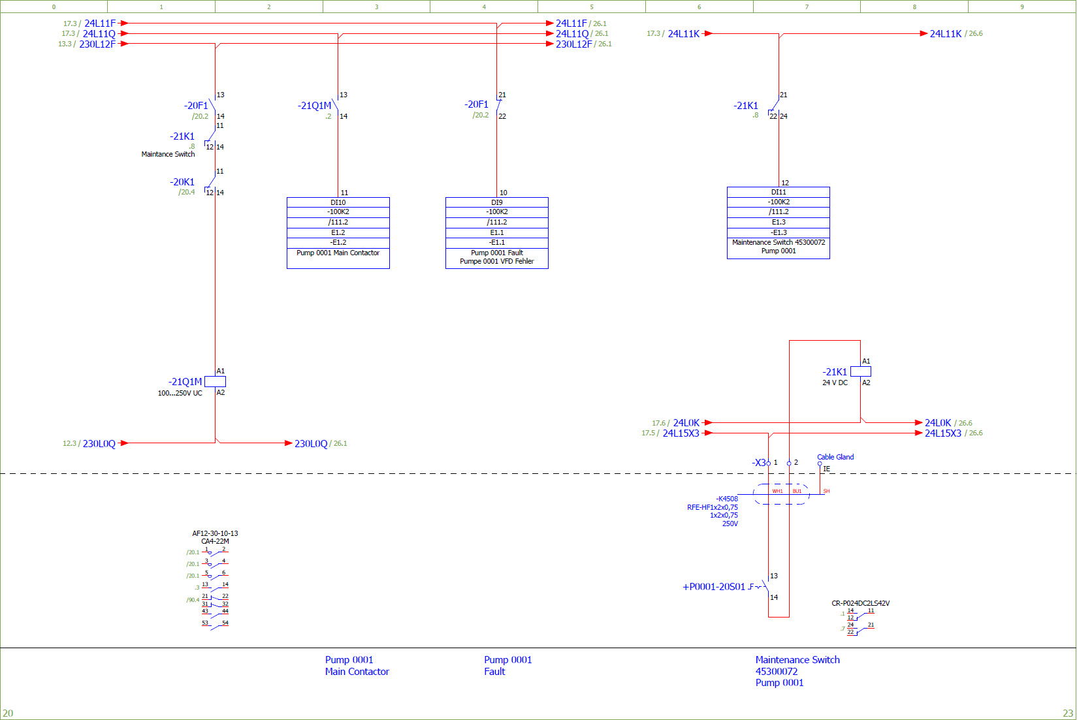Select the -20F1 normally closed contact 21/22
This screenshot has width=1077, height=720.
[x=498, y=106]
